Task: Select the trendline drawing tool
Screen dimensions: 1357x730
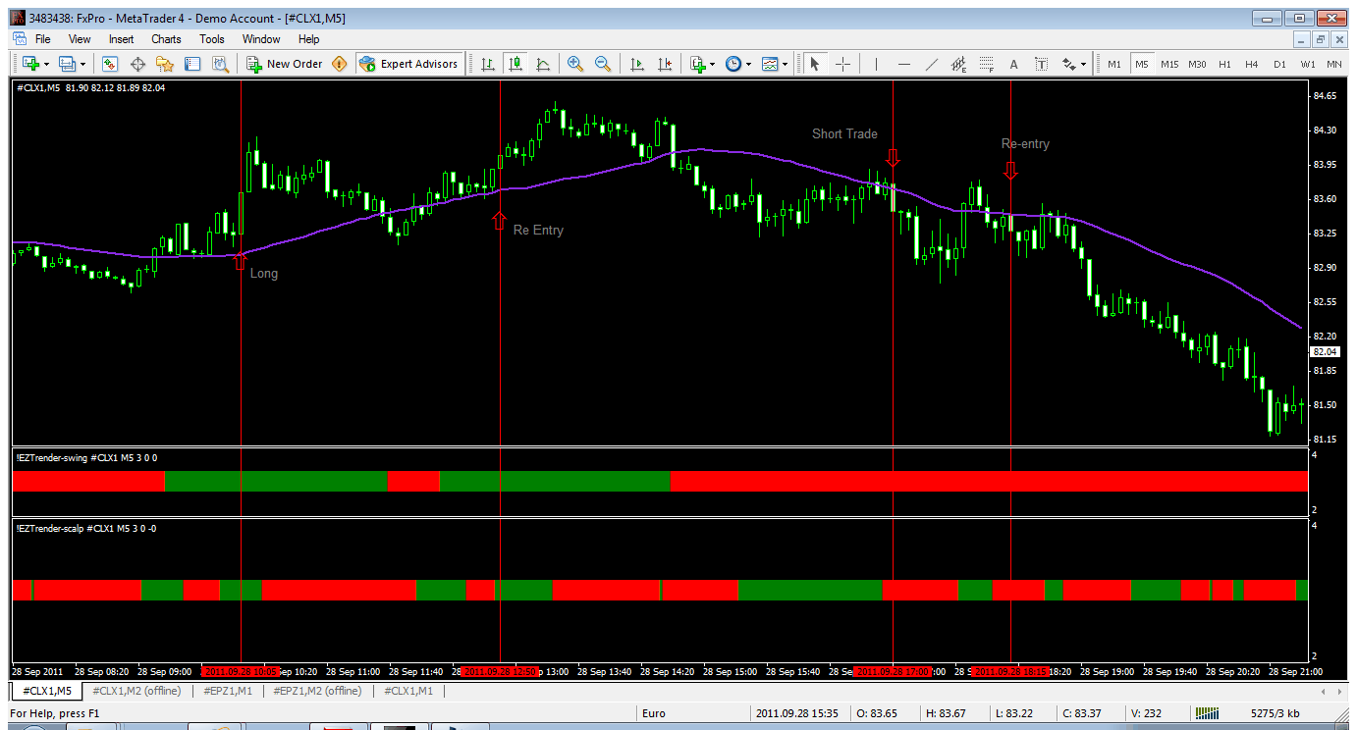Action: (x=931, y=64)
